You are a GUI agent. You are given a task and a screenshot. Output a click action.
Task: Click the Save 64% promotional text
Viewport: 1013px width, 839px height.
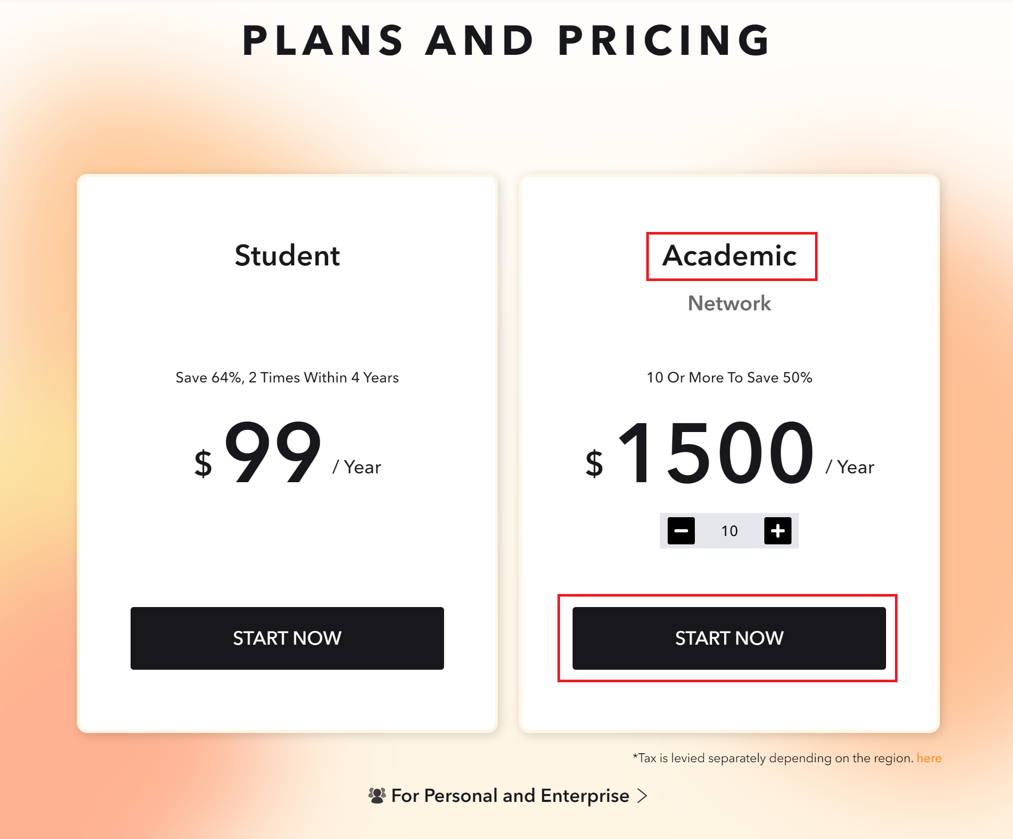(287, 377)
